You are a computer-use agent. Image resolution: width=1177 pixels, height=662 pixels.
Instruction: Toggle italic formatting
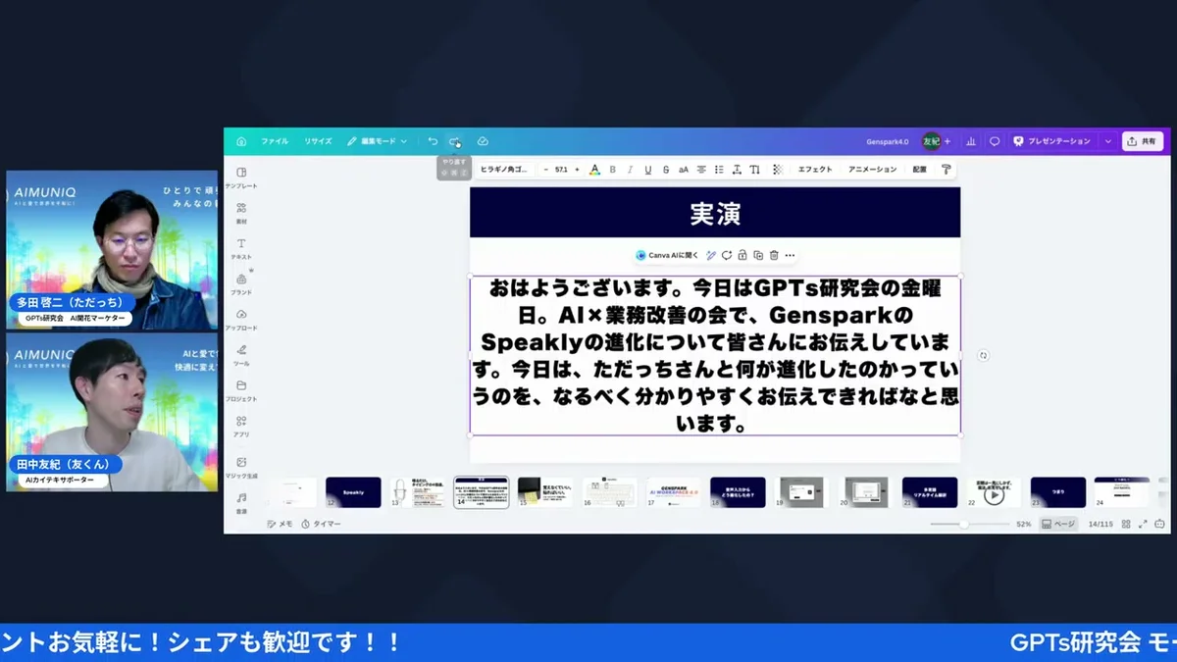point(630,169)
